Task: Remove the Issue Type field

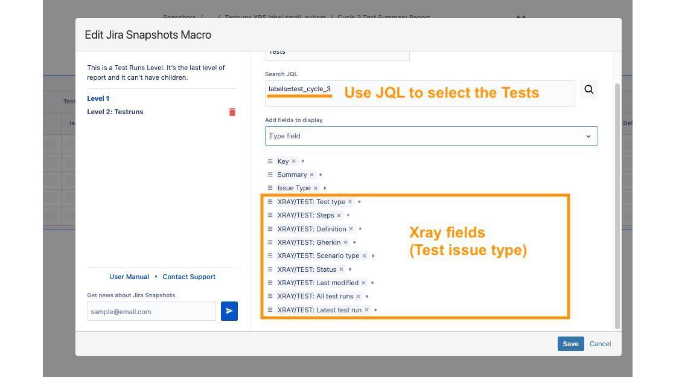Action: 316,188
